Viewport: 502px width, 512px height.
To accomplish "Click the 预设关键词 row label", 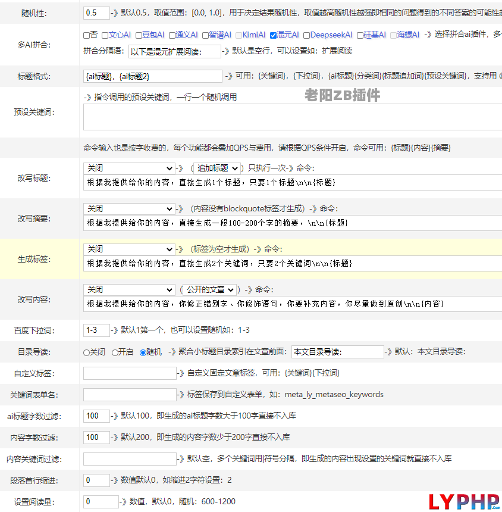I will (x=34, y=113).
